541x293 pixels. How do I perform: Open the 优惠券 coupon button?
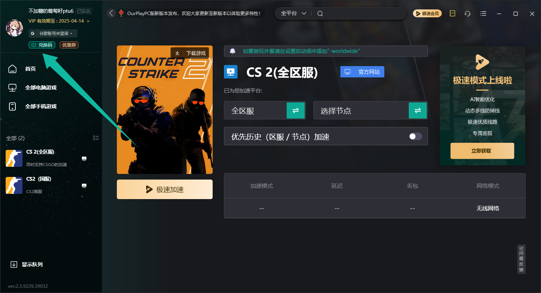coord(69,45)
